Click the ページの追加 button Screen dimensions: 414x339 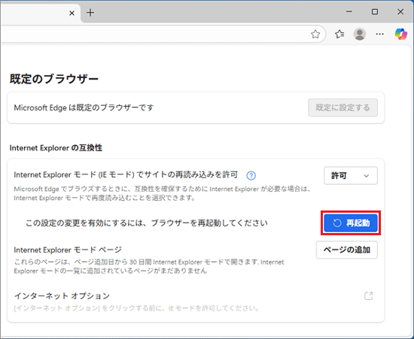(x=347, y=250)
